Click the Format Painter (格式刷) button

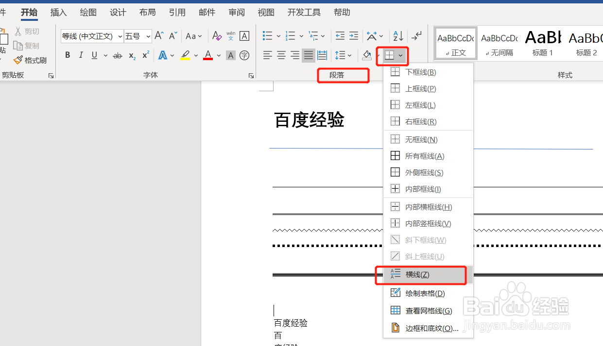point(30,60)
